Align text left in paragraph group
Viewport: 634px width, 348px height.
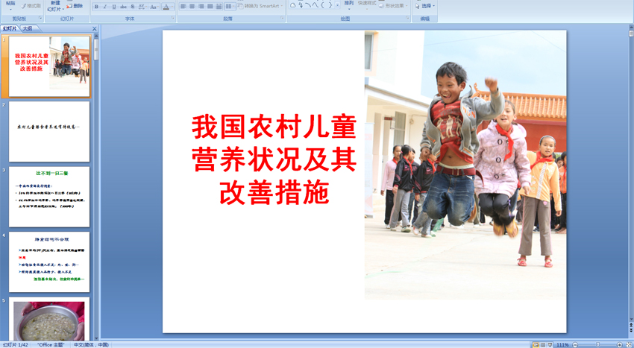(183, 6)
